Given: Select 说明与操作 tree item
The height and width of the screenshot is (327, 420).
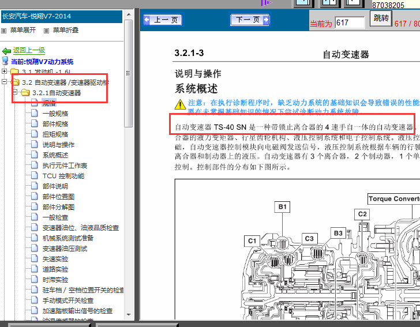Looking at the screenshot, I should click(x=58, y=145).
